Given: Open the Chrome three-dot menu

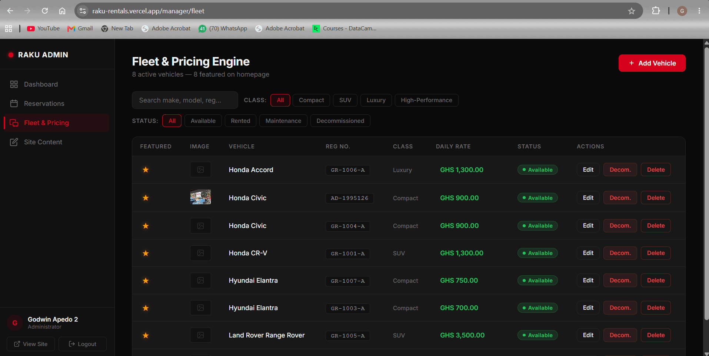Looking at the screenshot, I should (699, 11).
